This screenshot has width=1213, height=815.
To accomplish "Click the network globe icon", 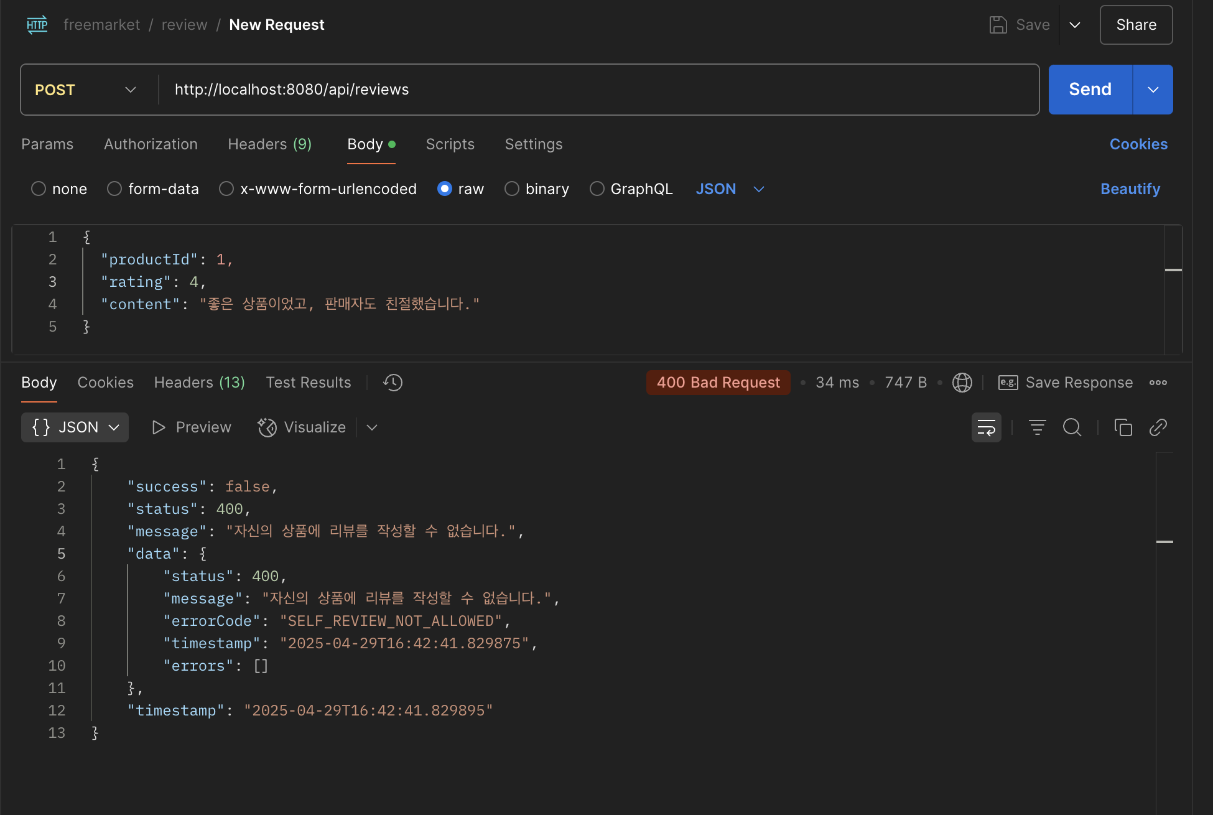I will (x=962, y=383).
